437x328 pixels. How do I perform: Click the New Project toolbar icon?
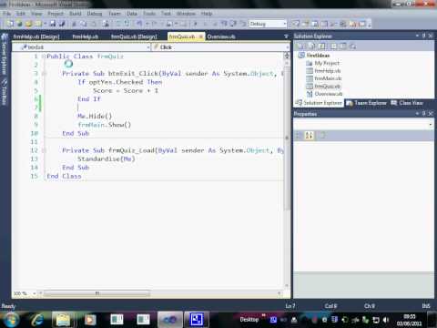click(10, 24)
